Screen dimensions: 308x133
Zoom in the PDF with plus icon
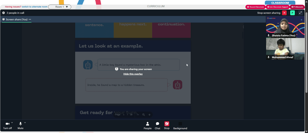tap(149, 115)
